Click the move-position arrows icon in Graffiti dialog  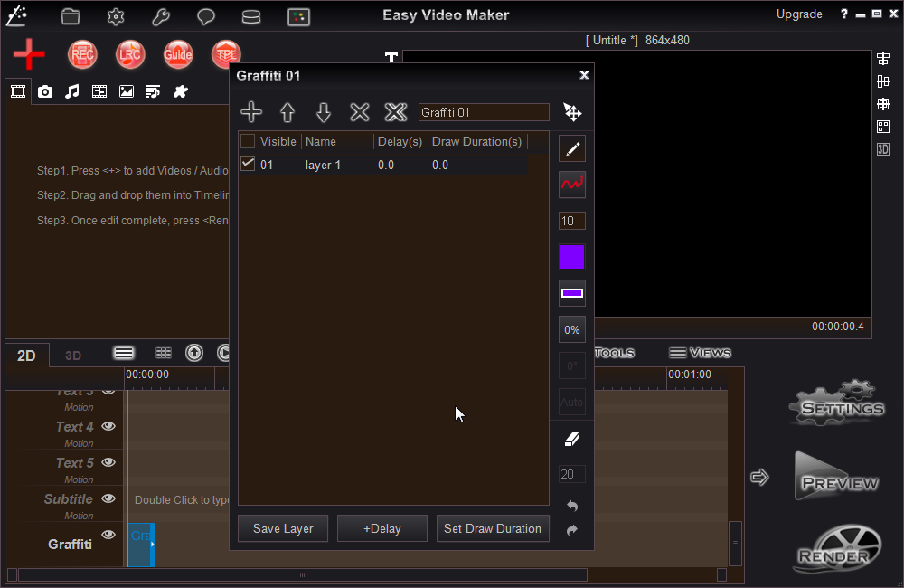tap(572, 112)
